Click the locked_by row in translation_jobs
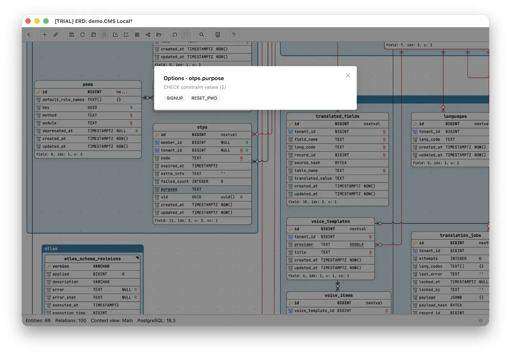 click(450, 290)
